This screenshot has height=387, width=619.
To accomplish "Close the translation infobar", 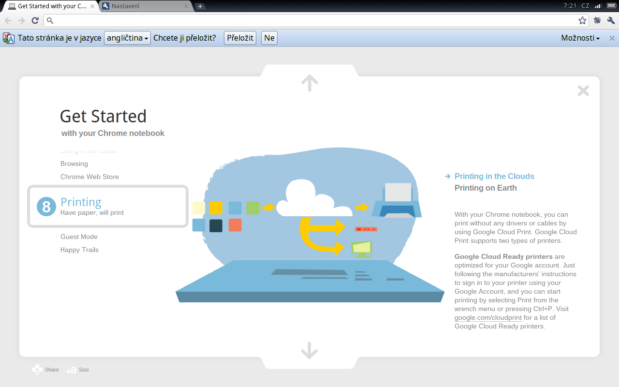I will [x=612, y=38].
